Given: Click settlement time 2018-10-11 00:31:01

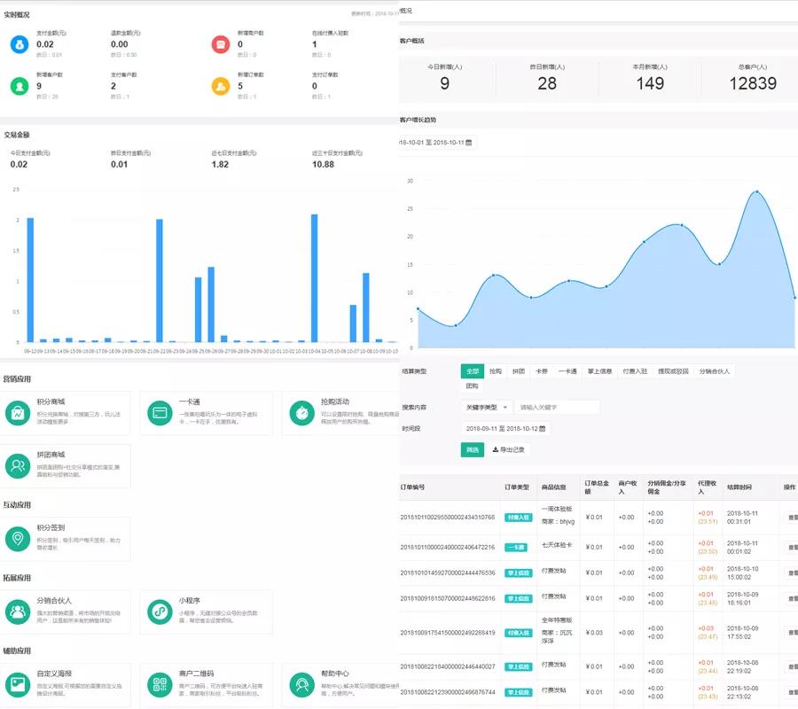Looking at the screenshot, I should pyautogui.click(x=742, y=518).
